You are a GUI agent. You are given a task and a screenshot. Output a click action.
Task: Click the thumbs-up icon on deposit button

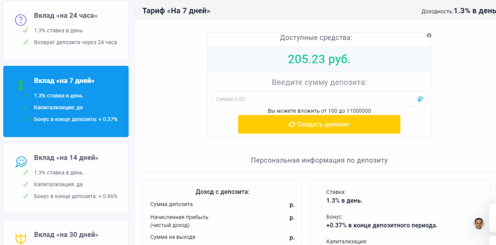[x=293, y=124]
